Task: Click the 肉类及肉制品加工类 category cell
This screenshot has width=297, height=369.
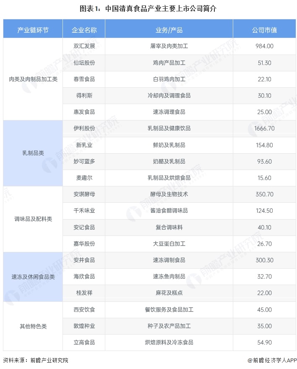Action: click(x=33, y=79)
